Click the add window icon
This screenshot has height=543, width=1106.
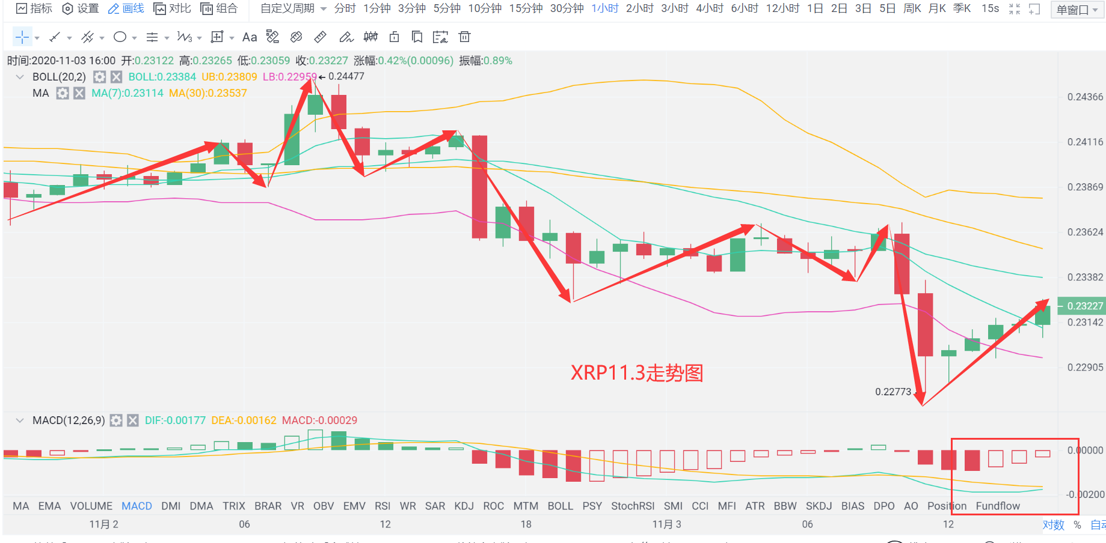pos(1034,9)
